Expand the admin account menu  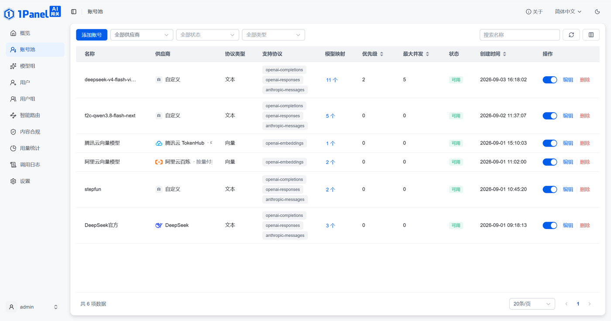point(56,307)
